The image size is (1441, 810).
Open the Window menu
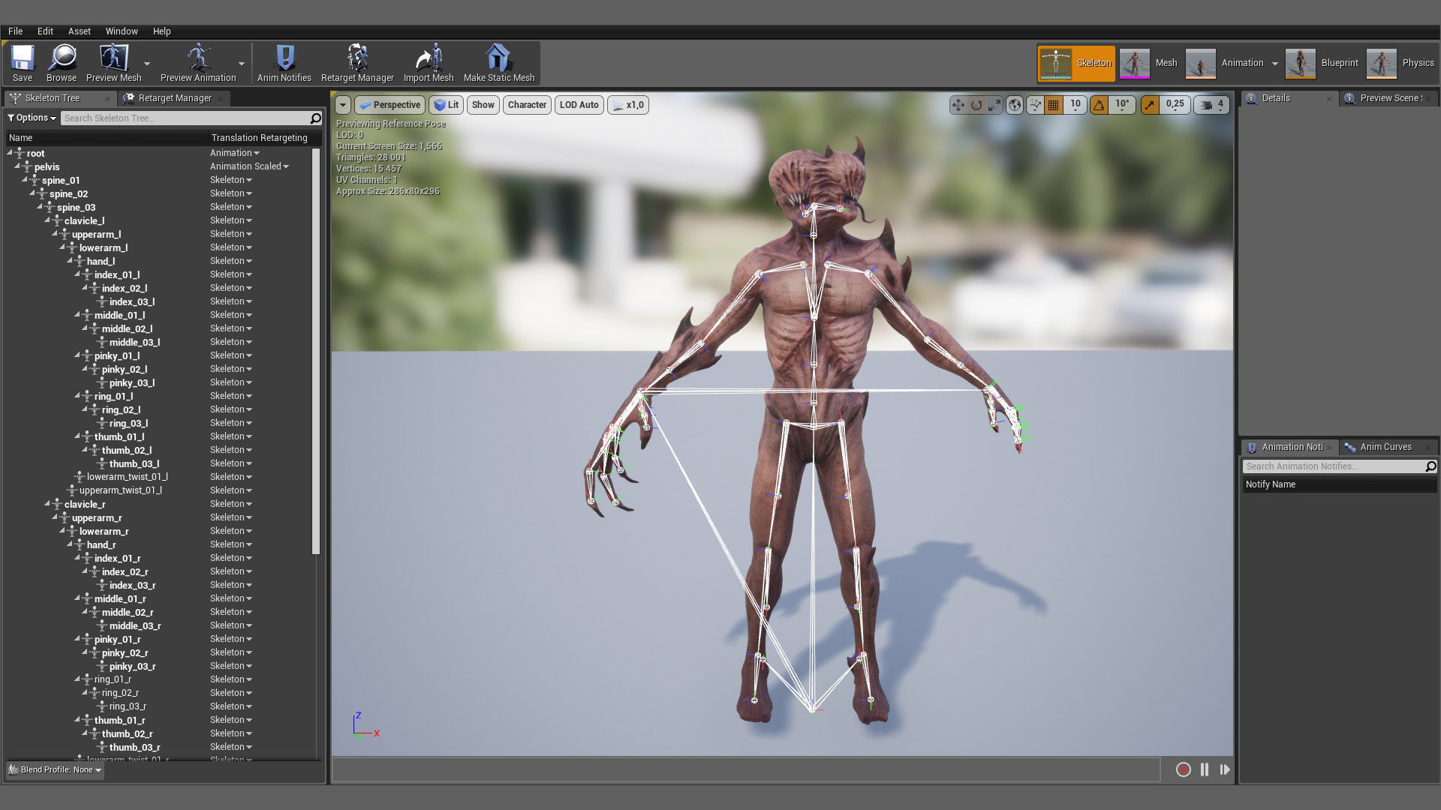(122, 31)
